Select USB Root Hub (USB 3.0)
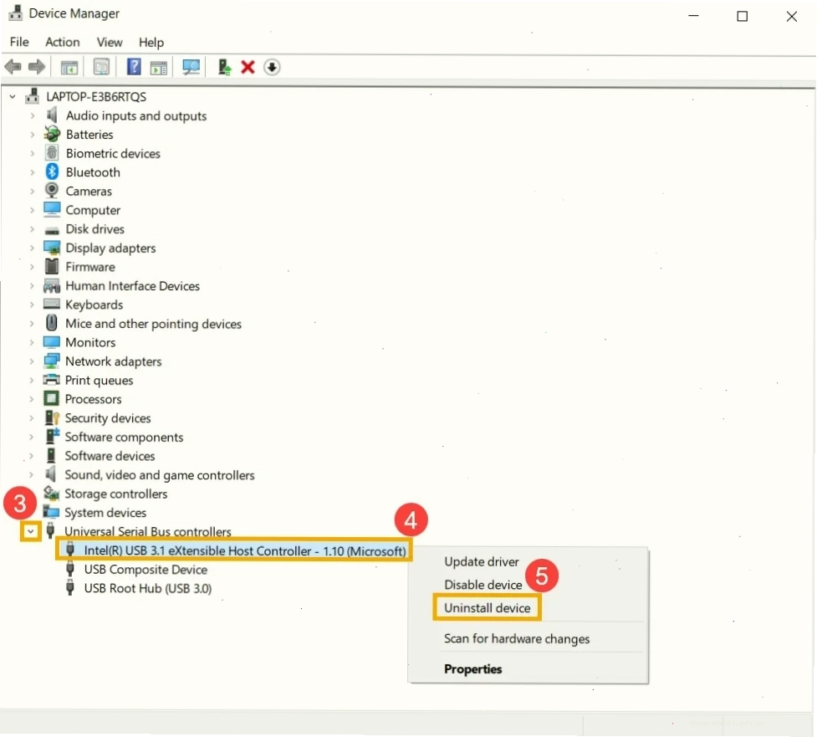Viewport: 817px width, 737px height. pyautogui.click(x=147, y=588)
